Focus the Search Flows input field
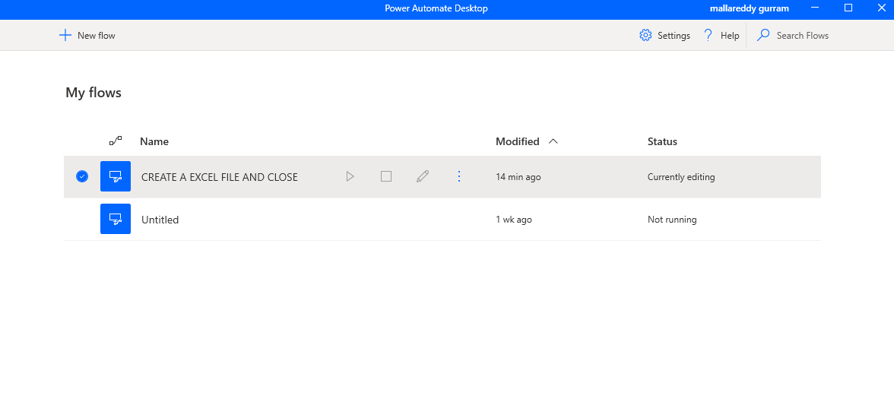 [x=802, y=35]
